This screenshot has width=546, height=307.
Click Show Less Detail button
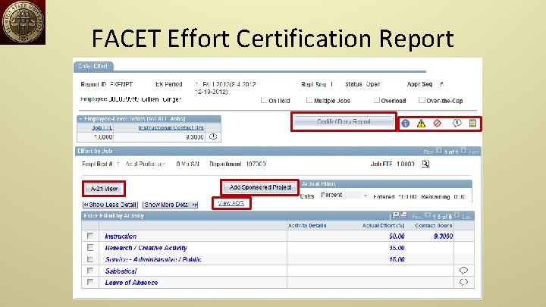coord(111,205)
